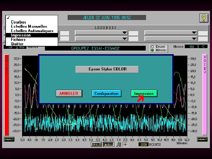The height and width of the screenshot is (159, 212).
Task: Toggle the left MANUY scale button
Action: 9,139
